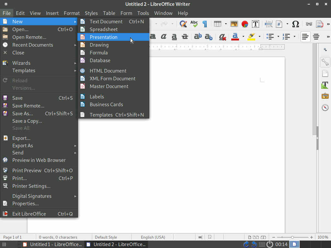Insert an image via the picture icon
Viewport: 331px width, 248px height.
point(234,24)
